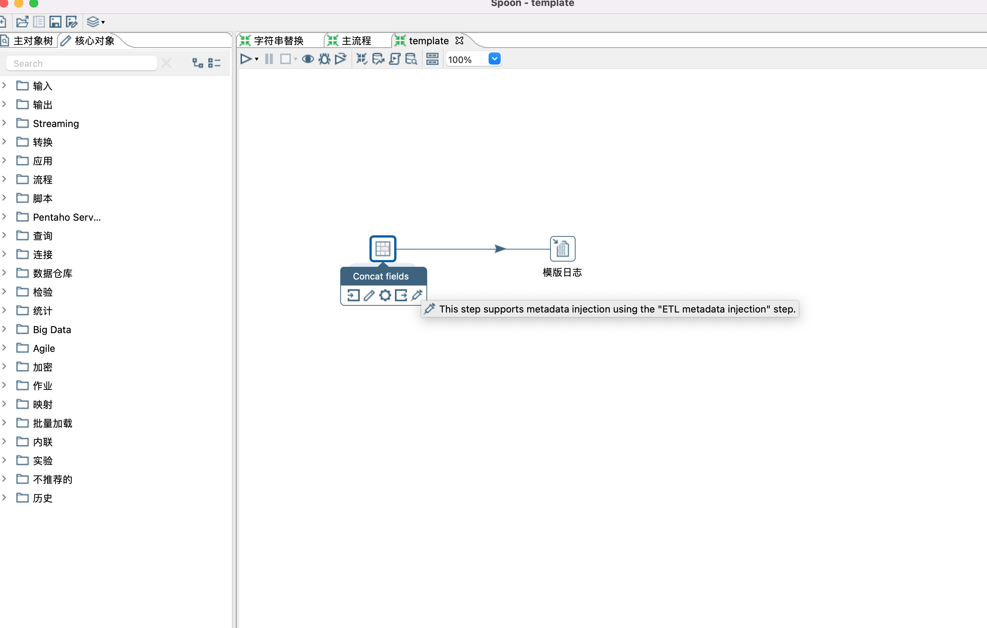
Task: Click the Search steps input field
Action: 82,64
